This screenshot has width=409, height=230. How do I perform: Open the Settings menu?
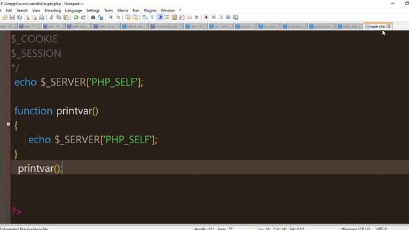[93, 10]
